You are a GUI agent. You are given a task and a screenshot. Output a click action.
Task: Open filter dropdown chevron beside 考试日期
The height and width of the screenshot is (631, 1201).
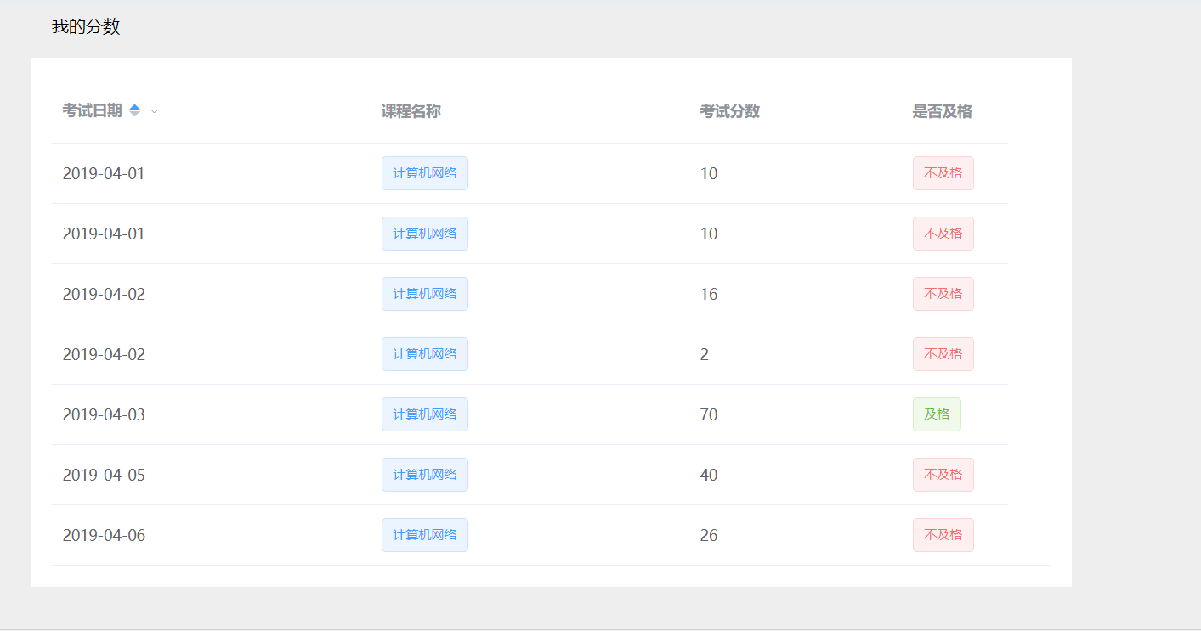tap(154, 111)
